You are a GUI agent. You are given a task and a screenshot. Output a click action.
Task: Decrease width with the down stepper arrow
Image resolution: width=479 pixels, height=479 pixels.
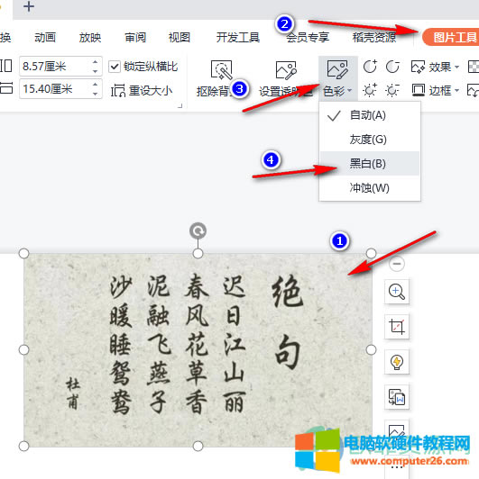96,94
